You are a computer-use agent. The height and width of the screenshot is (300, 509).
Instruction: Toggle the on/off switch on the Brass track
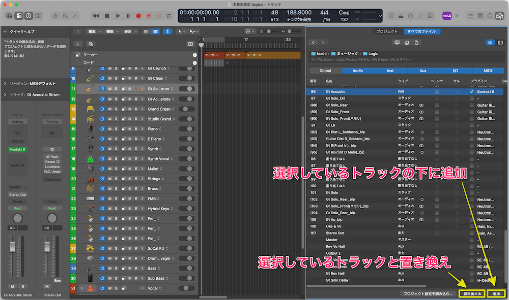pyautogui.click(x=187, y=189)
